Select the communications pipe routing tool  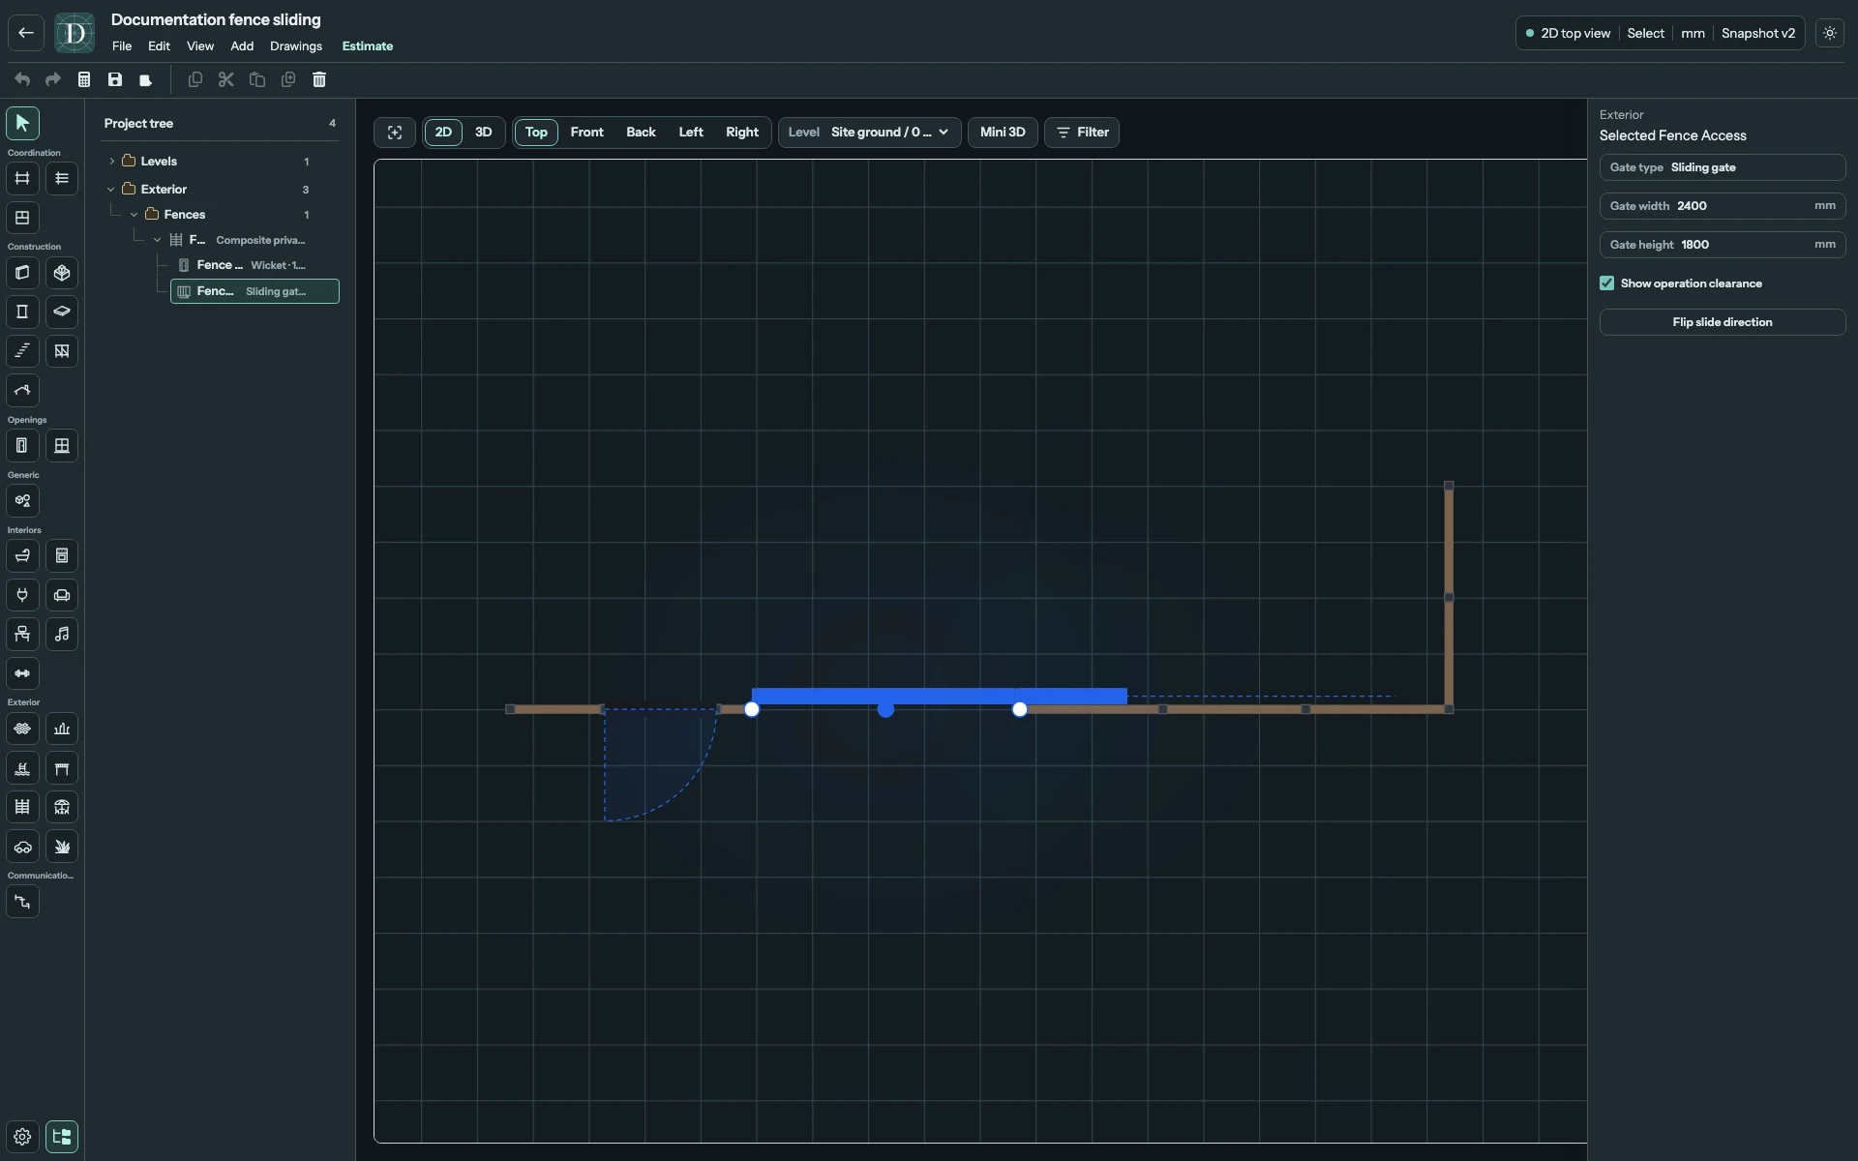(x=22, y=902)
